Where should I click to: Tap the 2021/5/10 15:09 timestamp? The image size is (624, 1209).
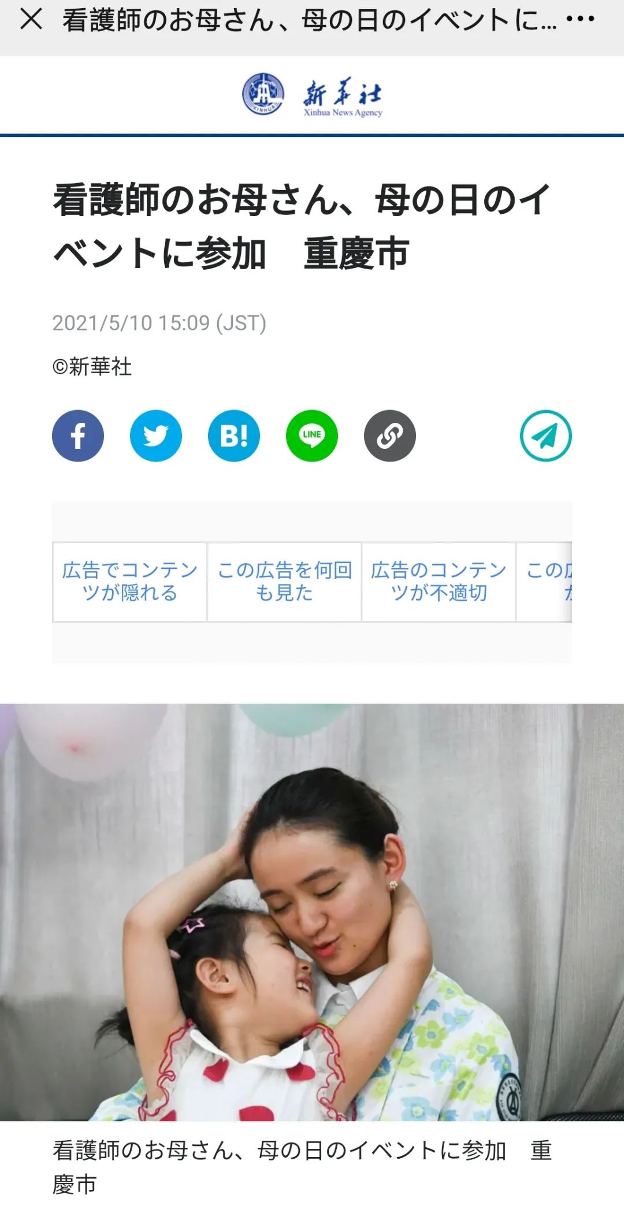coord(159,323)
